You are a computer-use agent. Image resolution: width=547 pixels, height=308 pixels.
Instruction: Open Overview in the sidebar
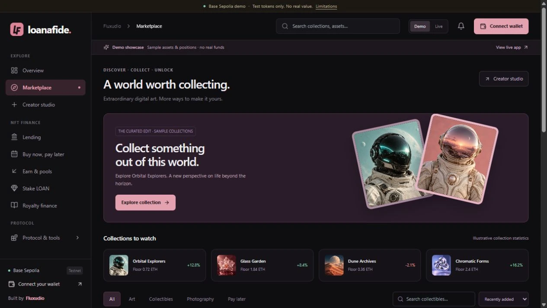45,71
